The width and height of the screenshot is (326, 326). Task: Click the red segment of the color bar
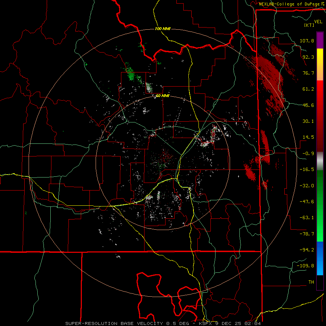coord(320,116)
